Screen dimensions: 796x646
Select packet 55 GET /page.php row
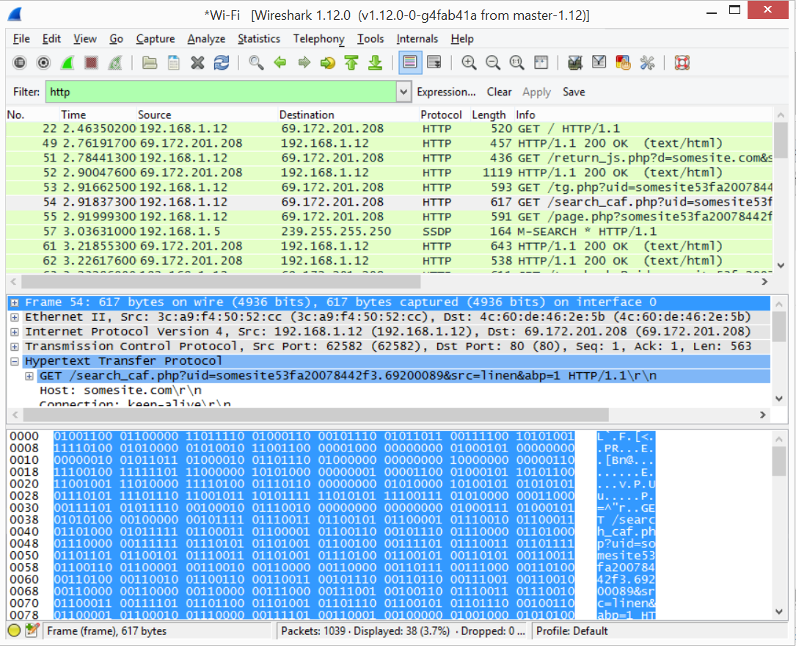tap(389, 217)
